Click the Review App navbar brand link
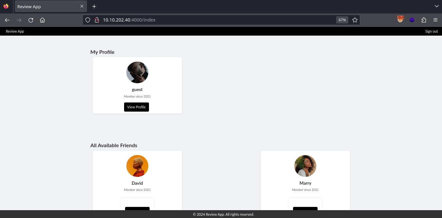The width and height of the screenshot is (442, 218). [x=15, y=31]
